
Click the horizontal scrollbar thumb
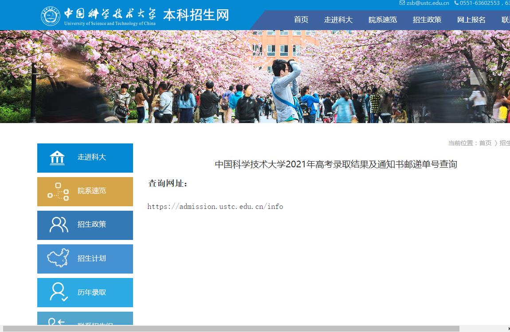(231, 329)
